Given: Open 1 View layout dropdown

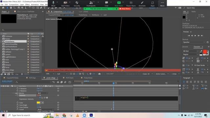Looking at the screenshot, I should 176,74.
